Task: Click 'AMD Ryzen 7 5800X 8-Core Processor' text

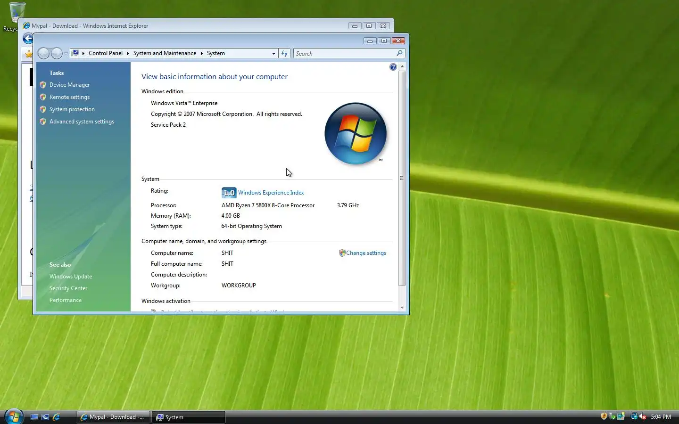Action: [268, 205]
